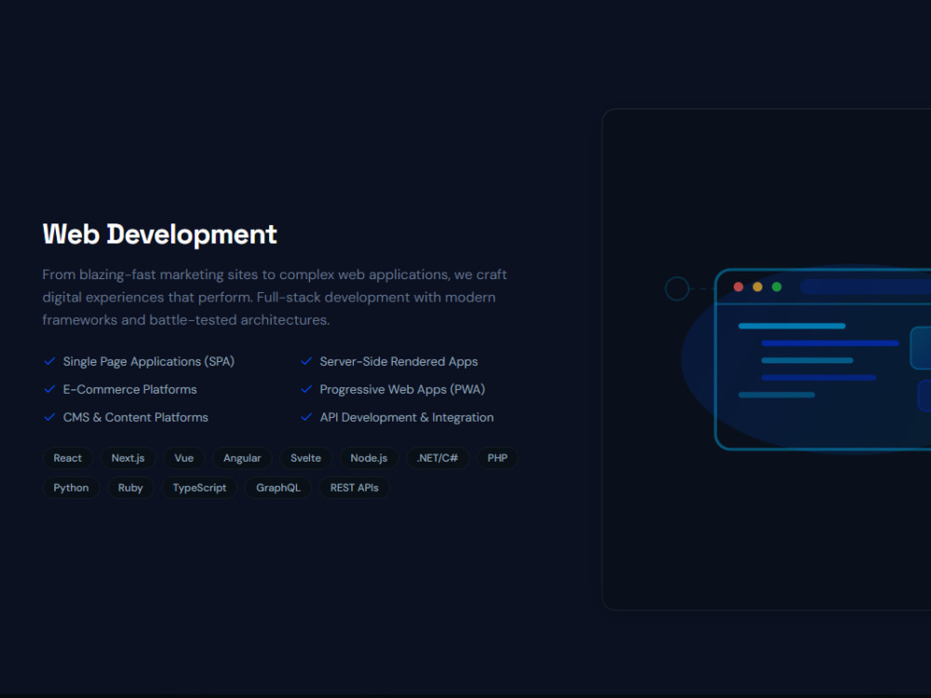The image size is (931, 698).
Task: Select the GraphQL tag
Action: [277, 488]
